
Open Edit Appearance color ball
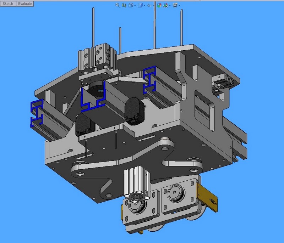click(159, 5)
